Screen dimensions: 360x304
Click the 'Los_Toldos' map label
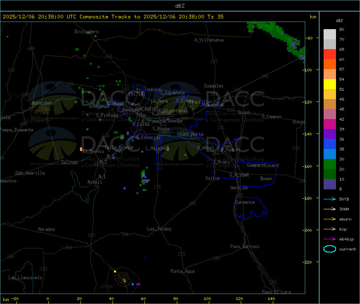point(159,229)
